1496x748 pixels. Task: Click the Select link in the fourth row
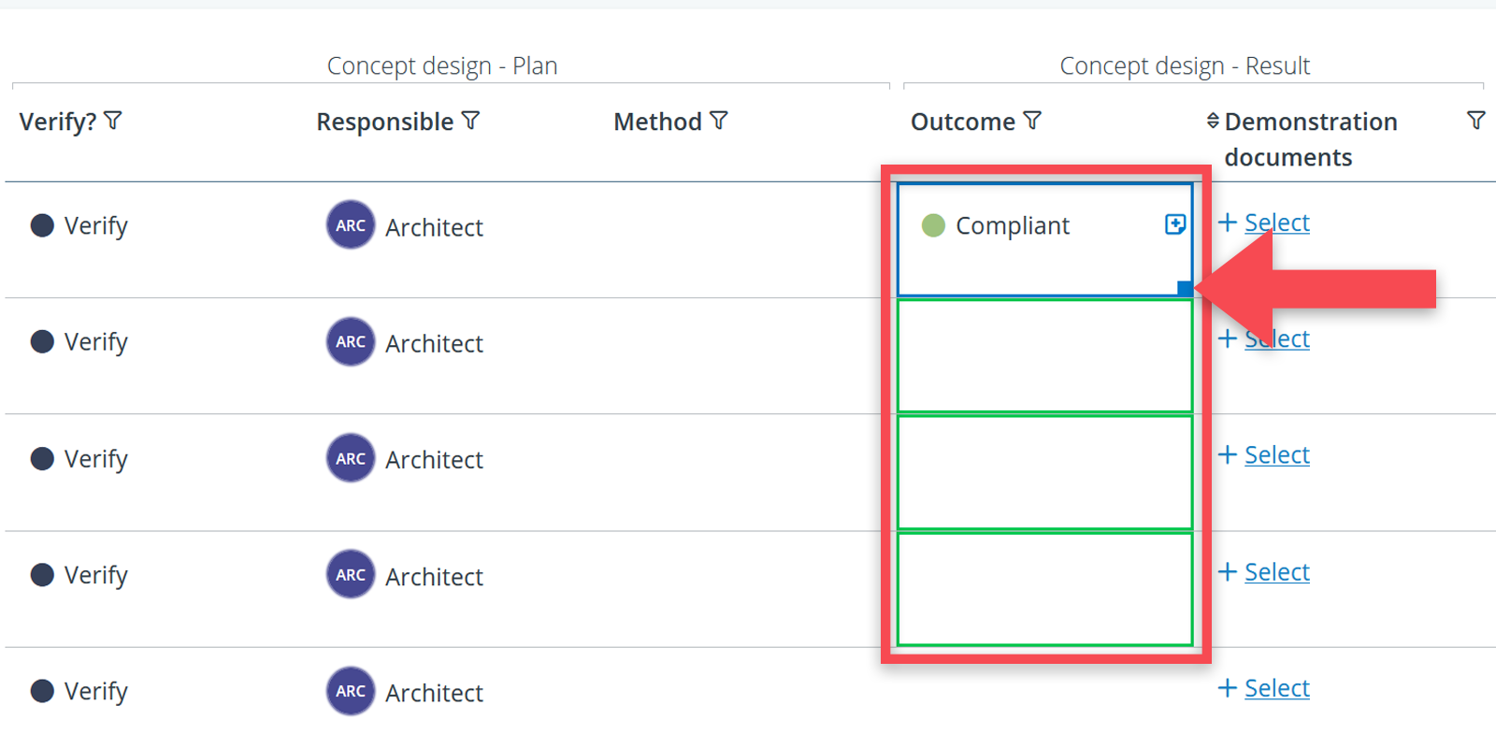tap(1277, 572)
